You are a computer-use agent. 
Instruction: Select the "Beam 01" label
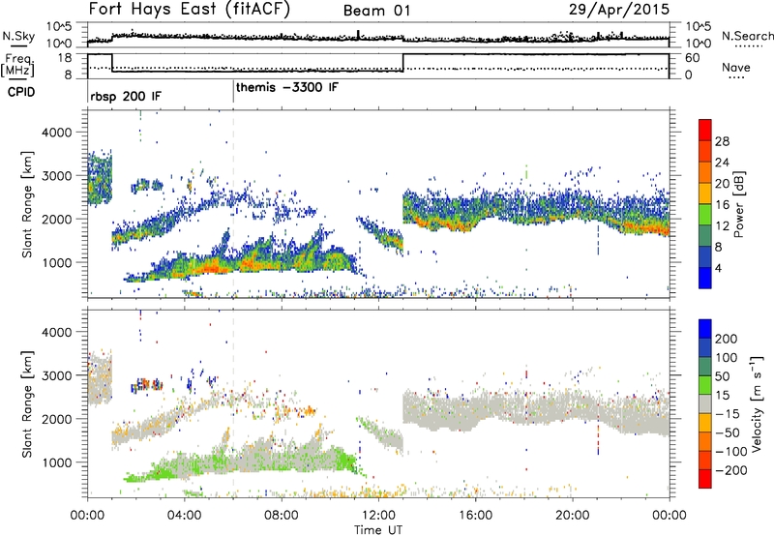click(377, 11)
